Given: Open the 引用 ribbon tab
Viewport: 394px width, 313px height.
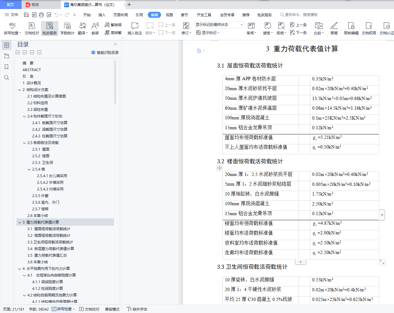Looking at the screenshot, I should 139,15.
